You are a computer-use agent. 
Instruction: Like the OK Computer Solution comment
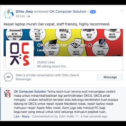16,116
